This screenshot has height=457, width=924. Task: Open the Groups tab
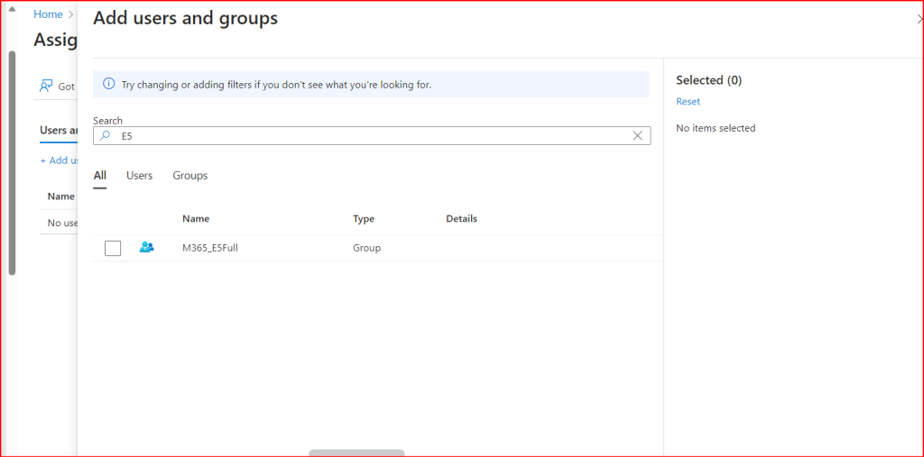point(190,176)
